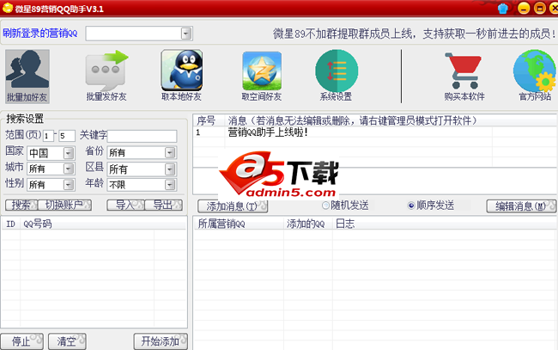Click the 添加的QQ column header
This screenshot has width=558, height=350.
(x=308, y=224)
